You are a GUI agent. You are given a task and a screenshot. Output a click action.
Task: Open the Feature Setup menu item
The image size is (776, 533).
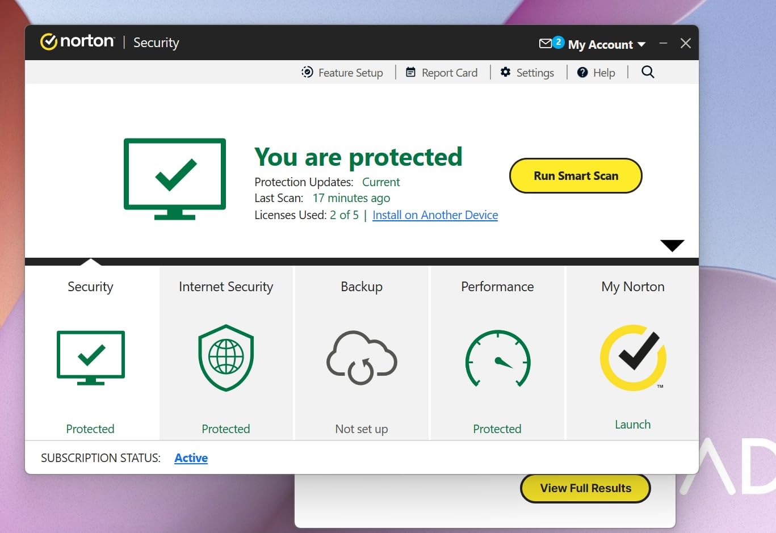pyautogui.click(x=342, y=72)
